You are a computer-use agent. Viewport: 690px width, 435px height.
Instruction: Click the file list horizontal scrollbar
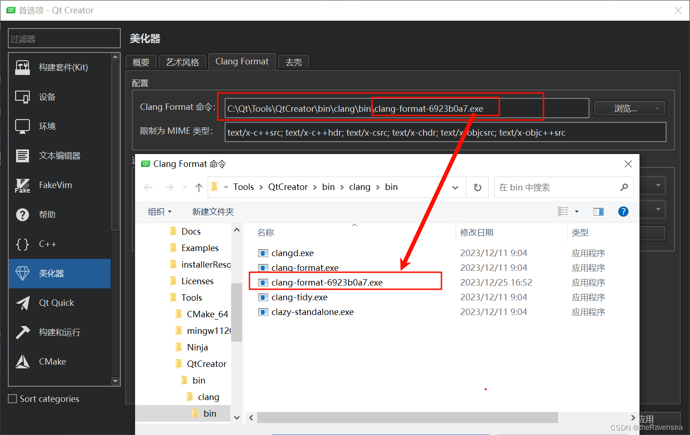(x=407, y=418)
